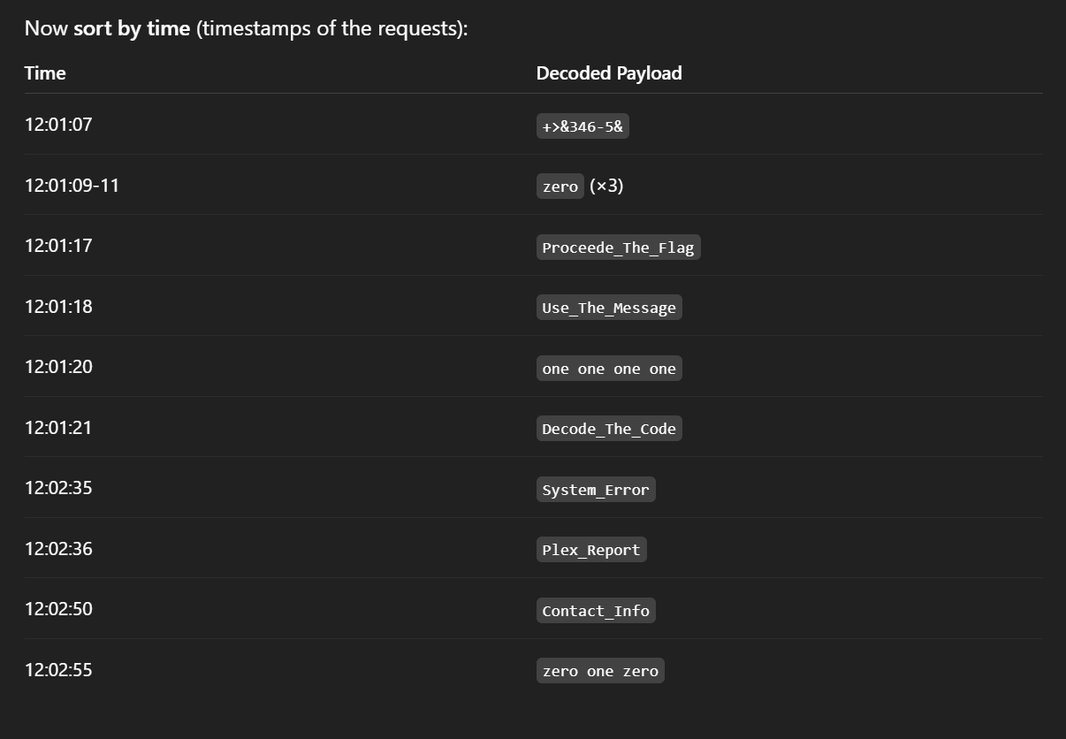Select the 12:01:17 timestamp

tap(58, 246)
